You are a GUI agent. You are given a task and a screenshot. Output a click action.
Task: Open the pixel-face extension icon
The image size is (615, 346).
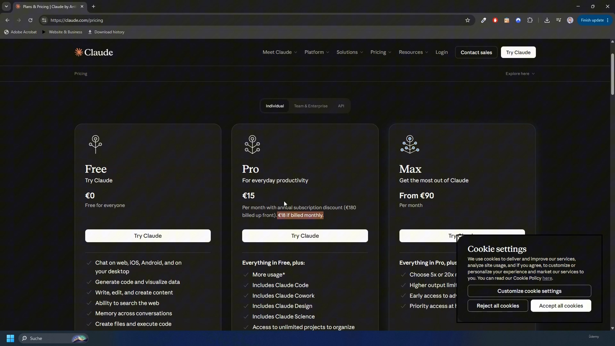(x=507, y=20)
